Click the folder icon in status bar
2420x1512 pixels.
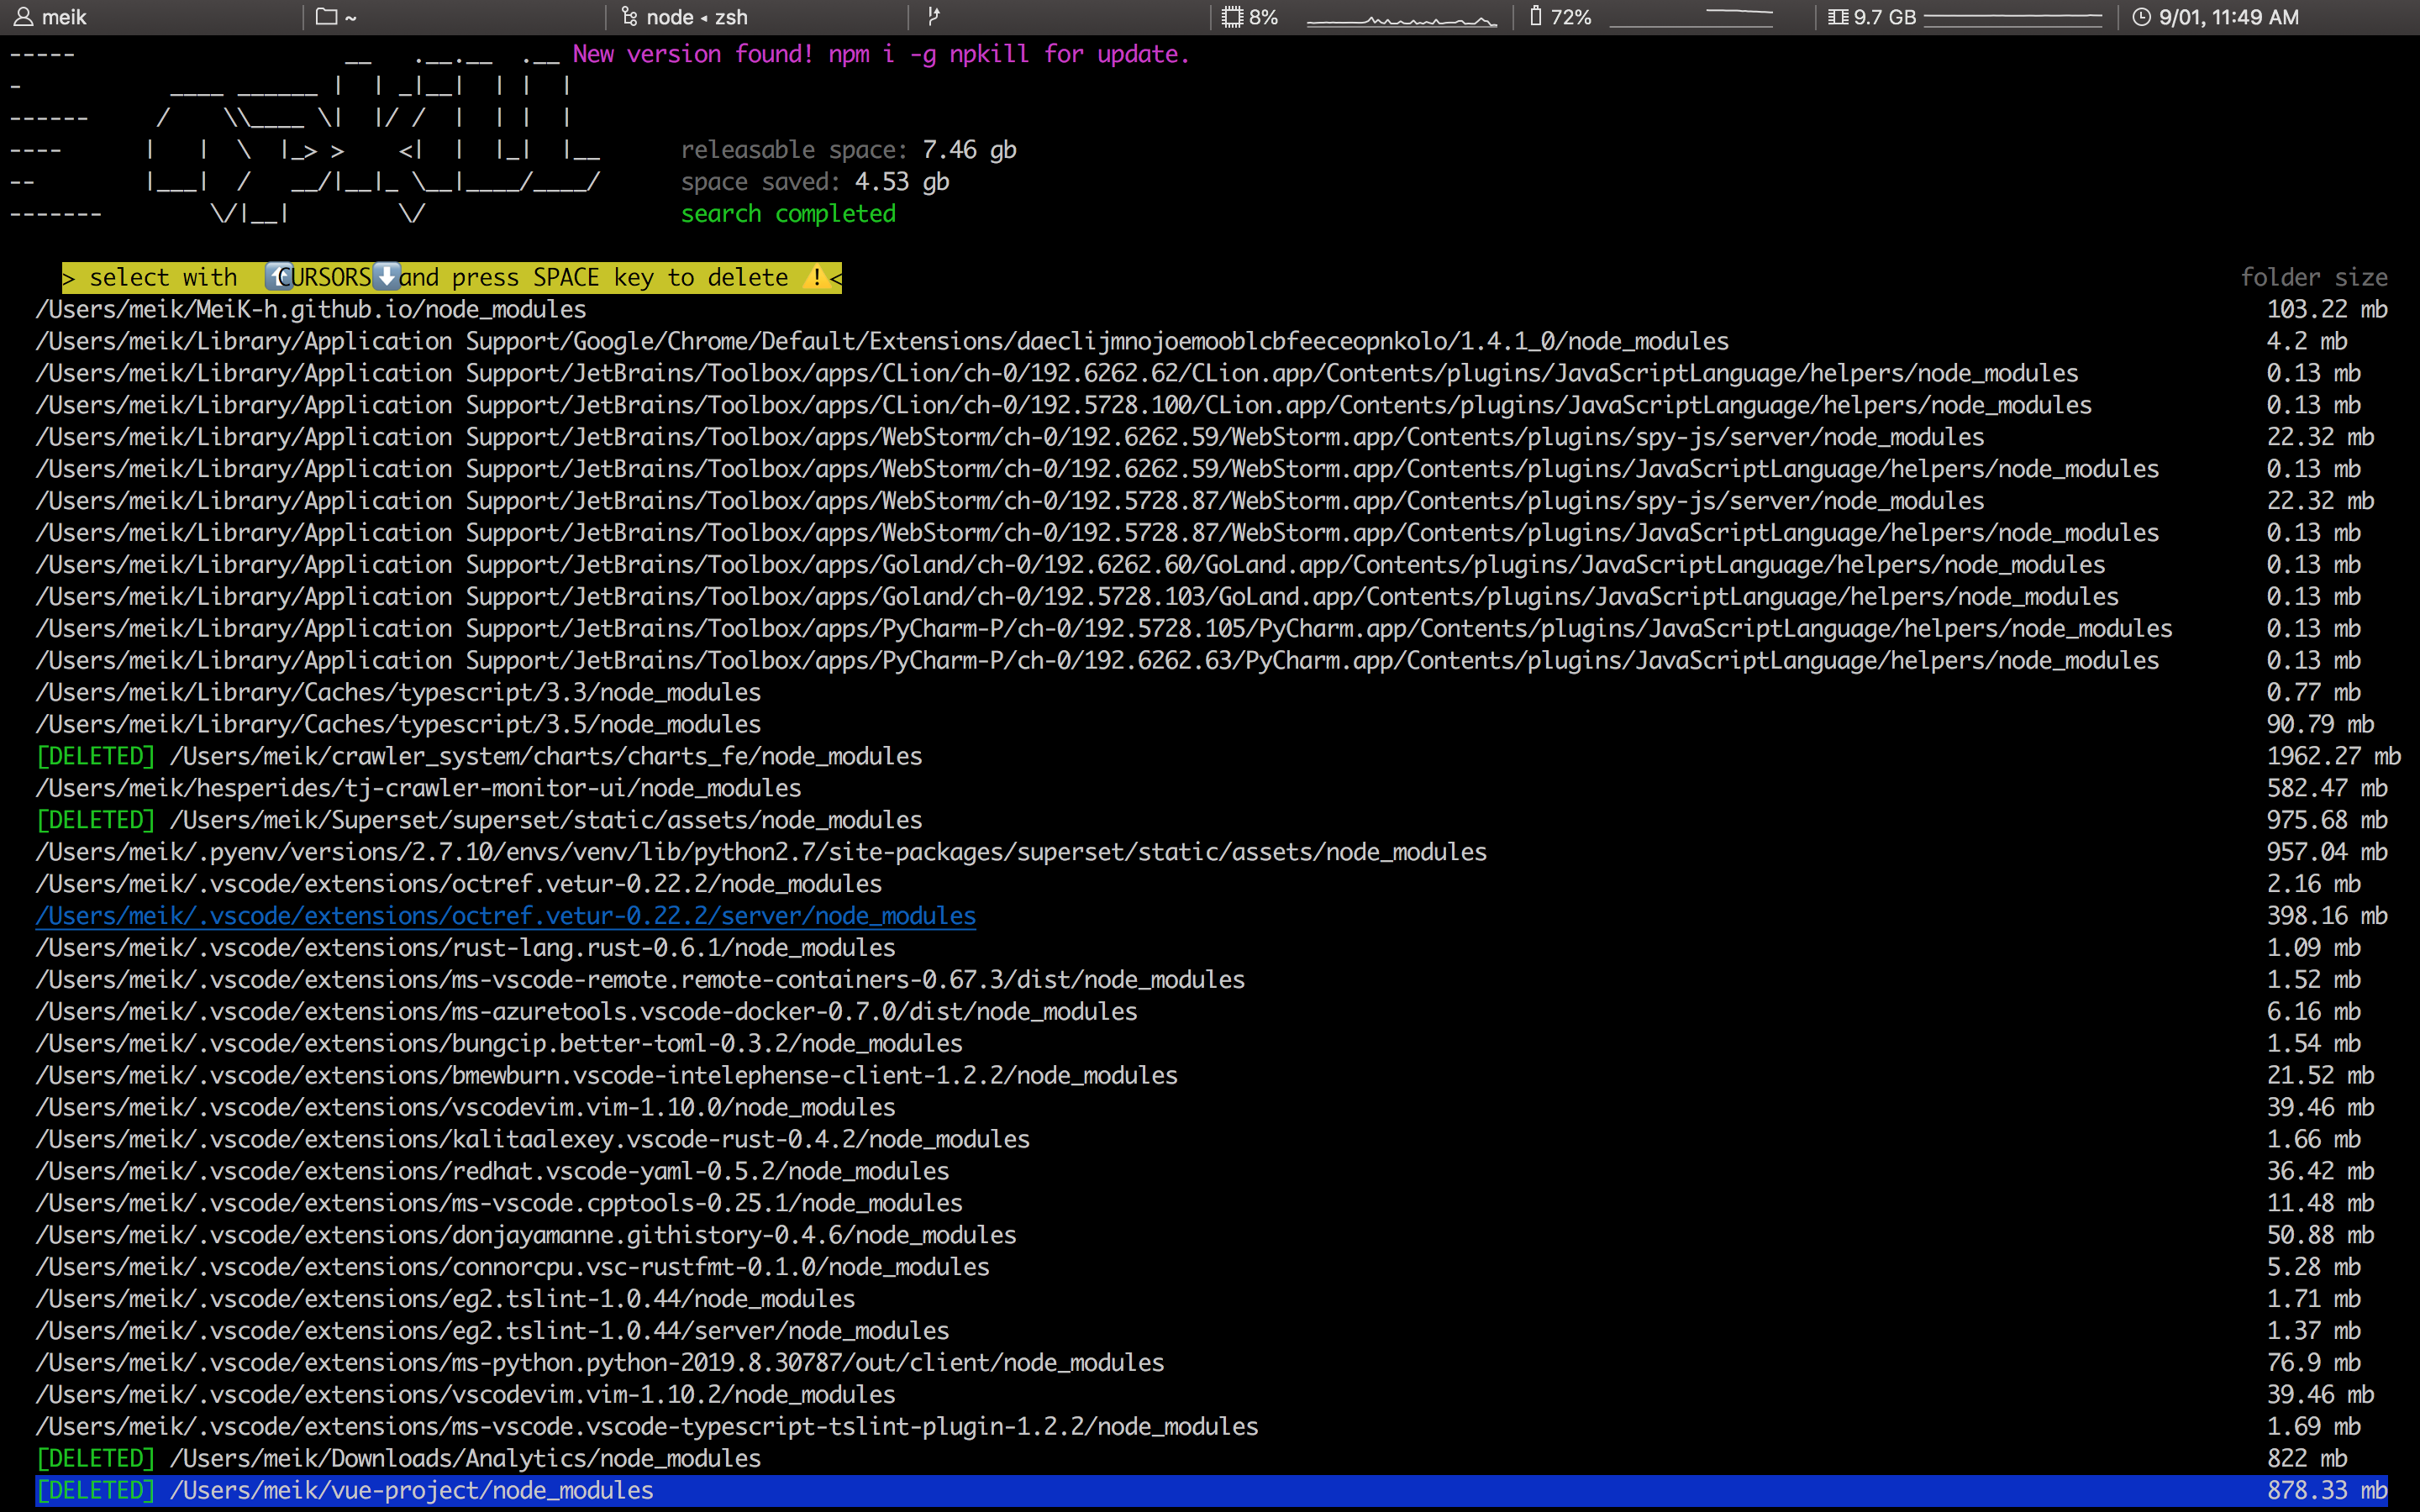(326, 17)
